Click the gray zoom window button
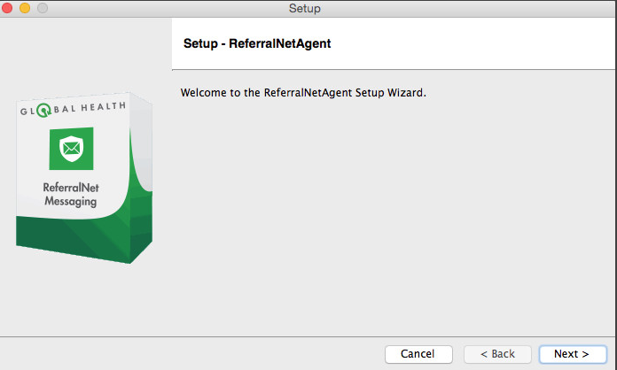The height and width of the screenshot is (370, 617). (x=41, y=8)
